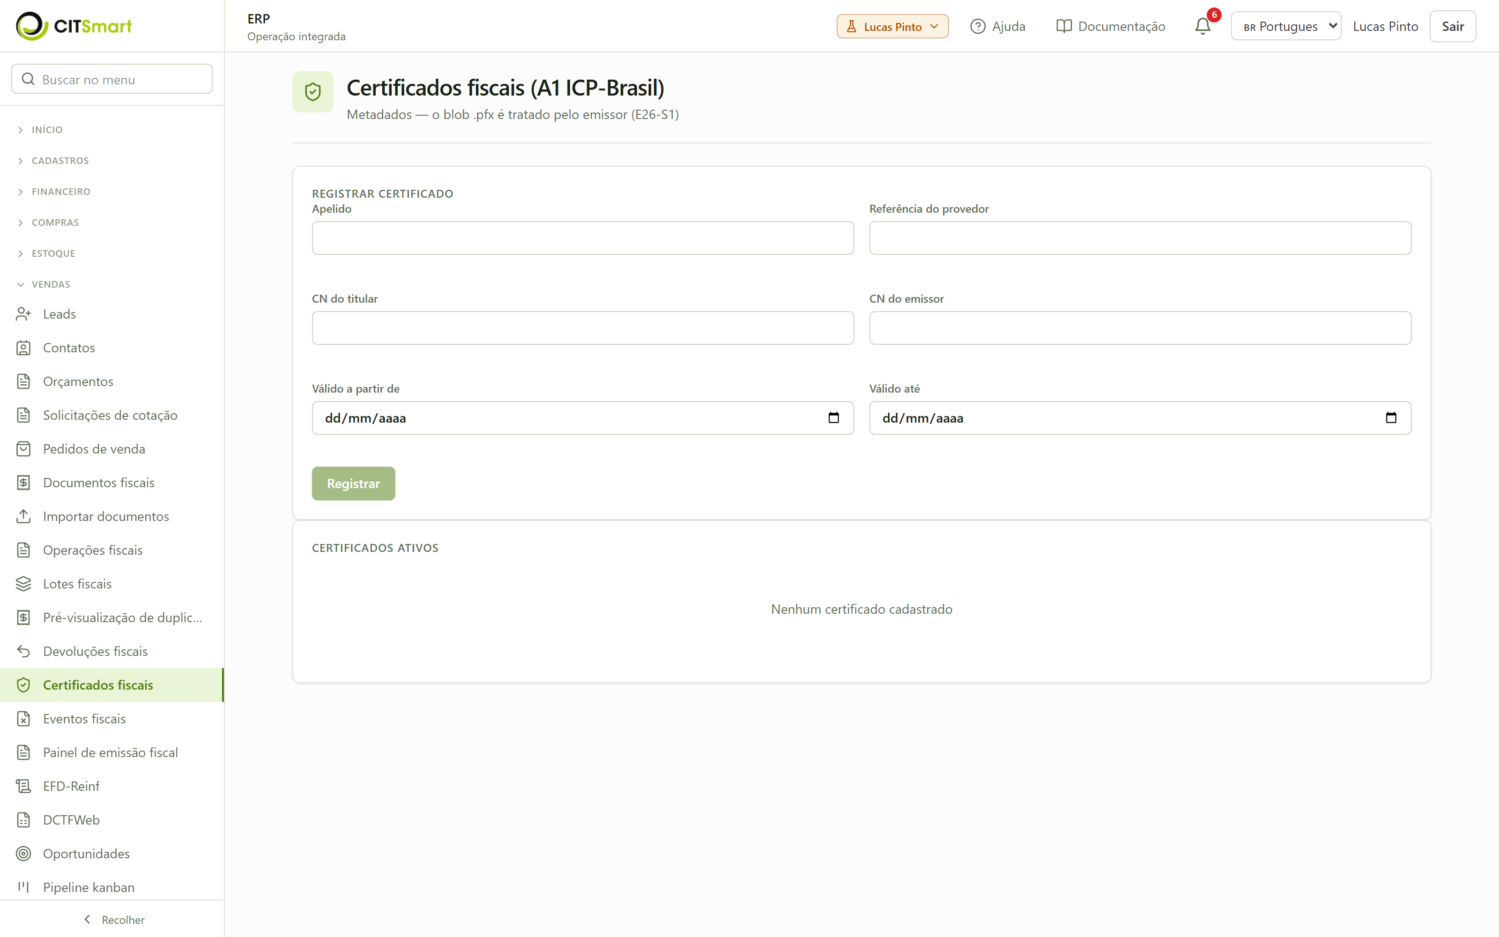
Task: Open notifications bell
Action: 1202,26
